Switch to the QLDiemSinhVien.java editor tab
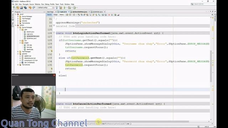The image size is (228, 128). 80,12
